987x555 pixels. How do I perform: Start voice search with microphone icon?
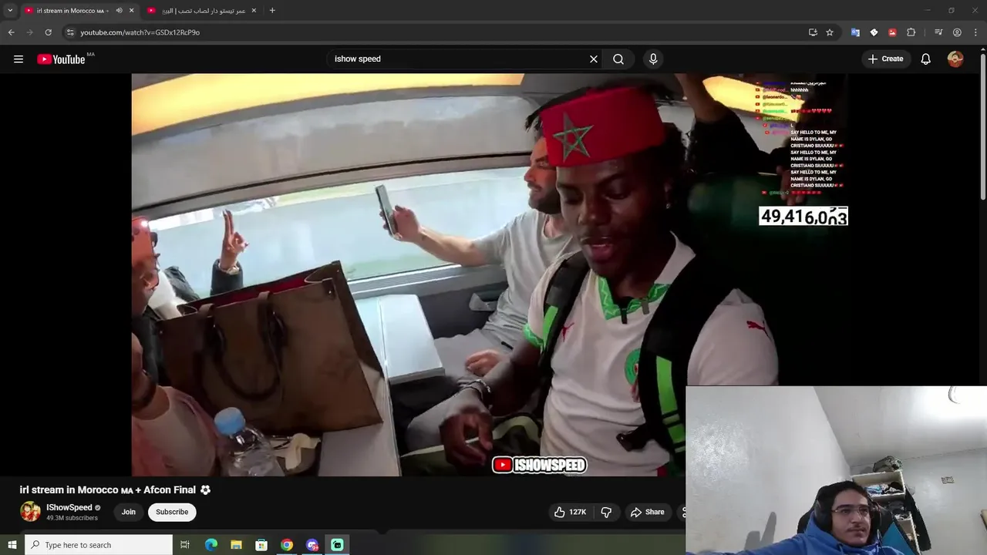653,59
